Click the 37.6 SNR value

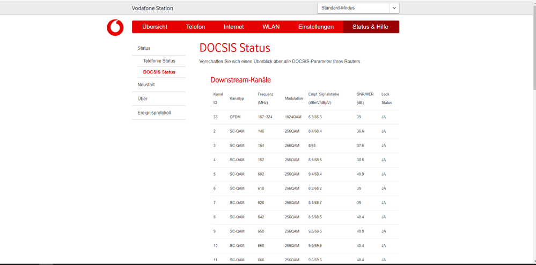point(361,146)
